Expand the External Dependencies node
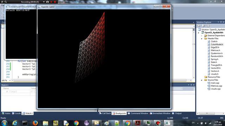This screenshot has width=225, height=126. tap(201, 36)
